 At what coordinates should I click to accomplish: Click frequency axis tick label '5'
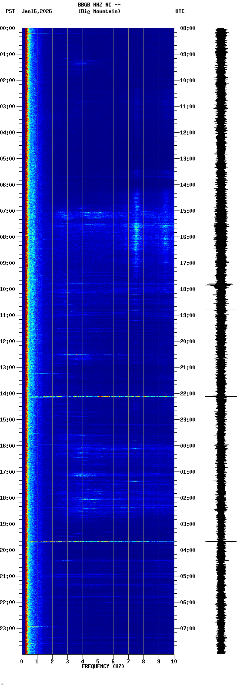click(98, 662)
